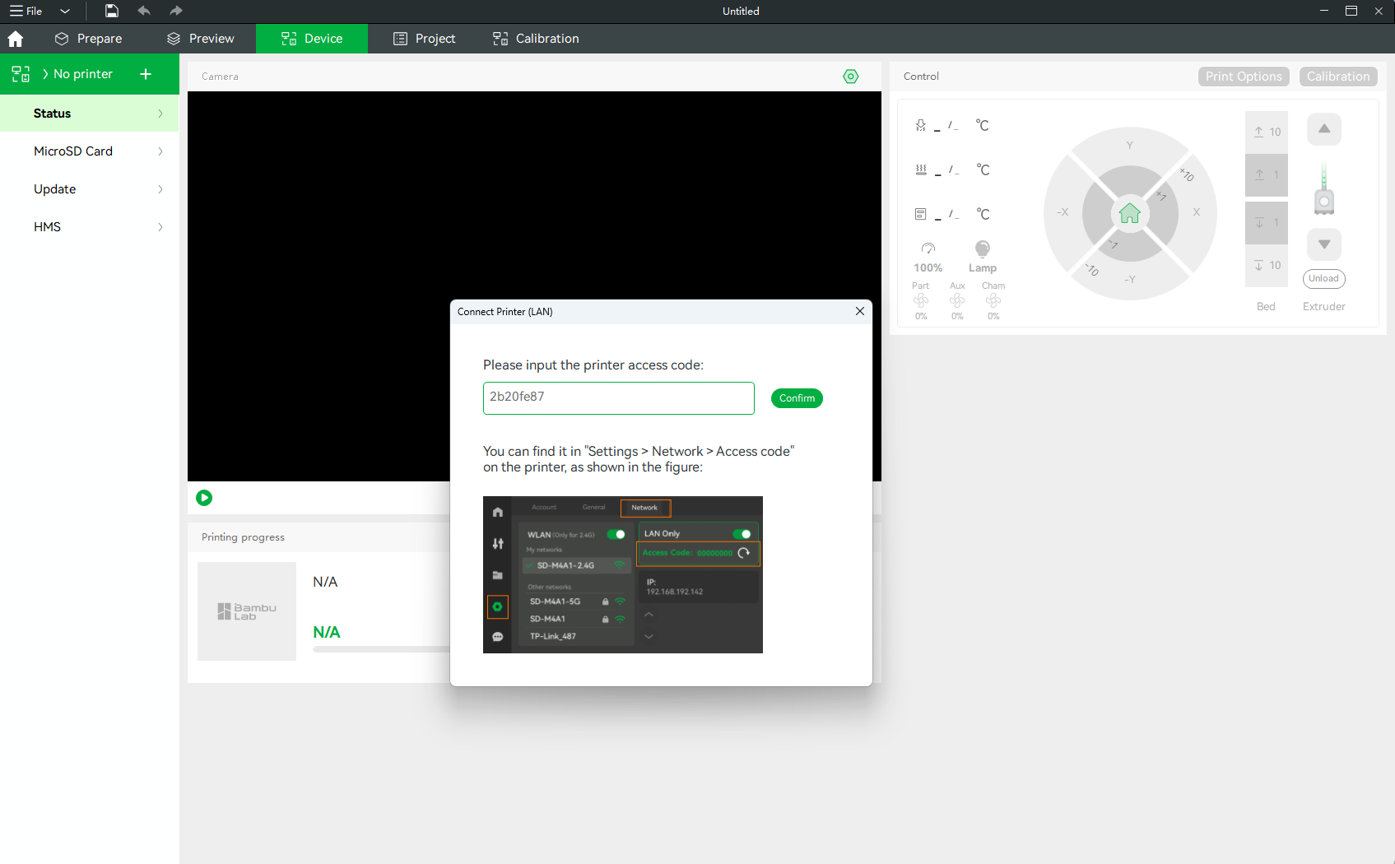
Task: Click the undo arrow icon
Action: click(144, 11)
